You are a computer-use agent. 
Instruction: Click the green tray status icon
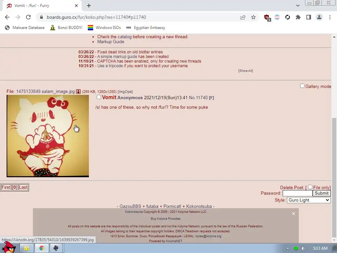click(x=296, y=248)
